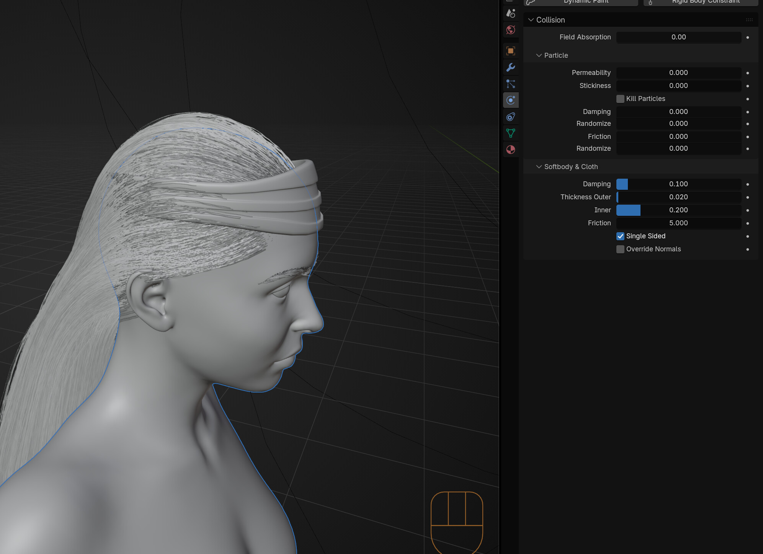Adjust the Inner thickness 0.200 slider
The height and width of the screenshot is (554, 763).
click(679, 210)
